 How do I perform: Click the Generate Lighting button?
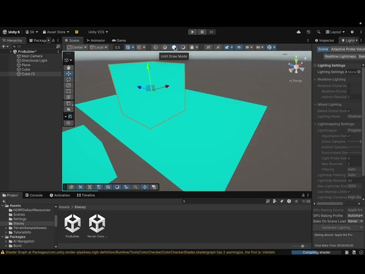[336, 227]
